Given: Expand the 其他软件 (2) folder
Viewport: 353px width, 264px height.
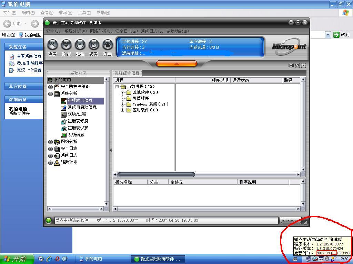Looking at the screenshot, I should (122, 92).
